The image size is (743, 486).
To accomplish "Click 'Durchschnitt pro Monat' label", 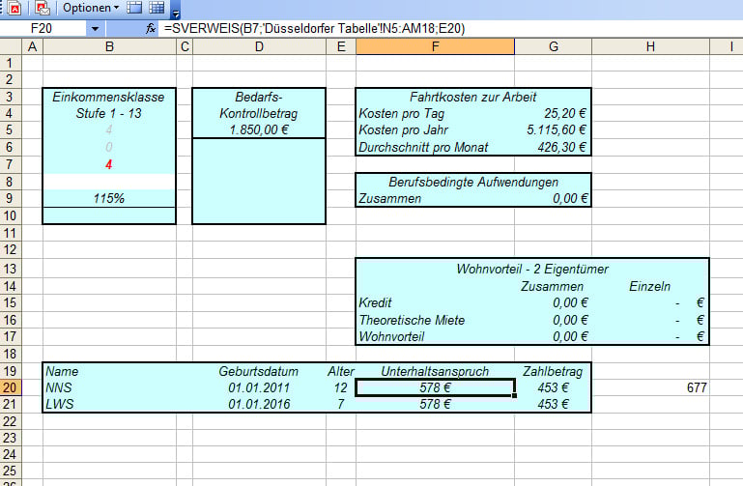I will coord(423,147).
